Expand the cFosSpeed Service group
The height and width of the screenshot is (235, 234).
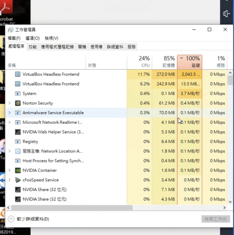click(x=9, y=180)
